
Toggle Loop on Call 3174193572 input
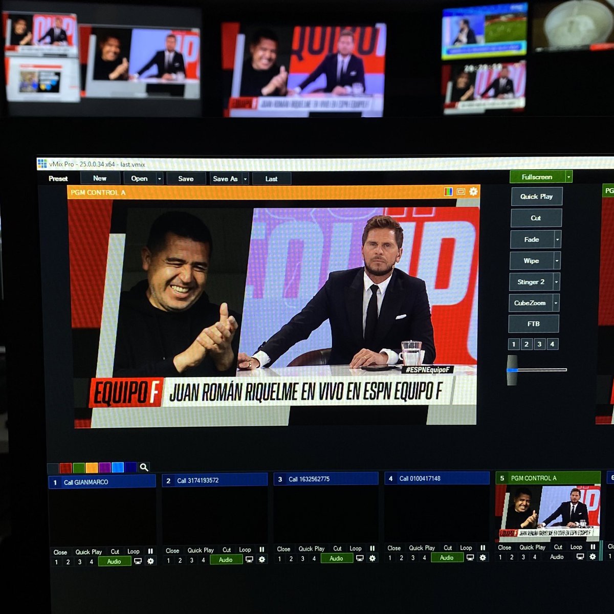(245, 550)
